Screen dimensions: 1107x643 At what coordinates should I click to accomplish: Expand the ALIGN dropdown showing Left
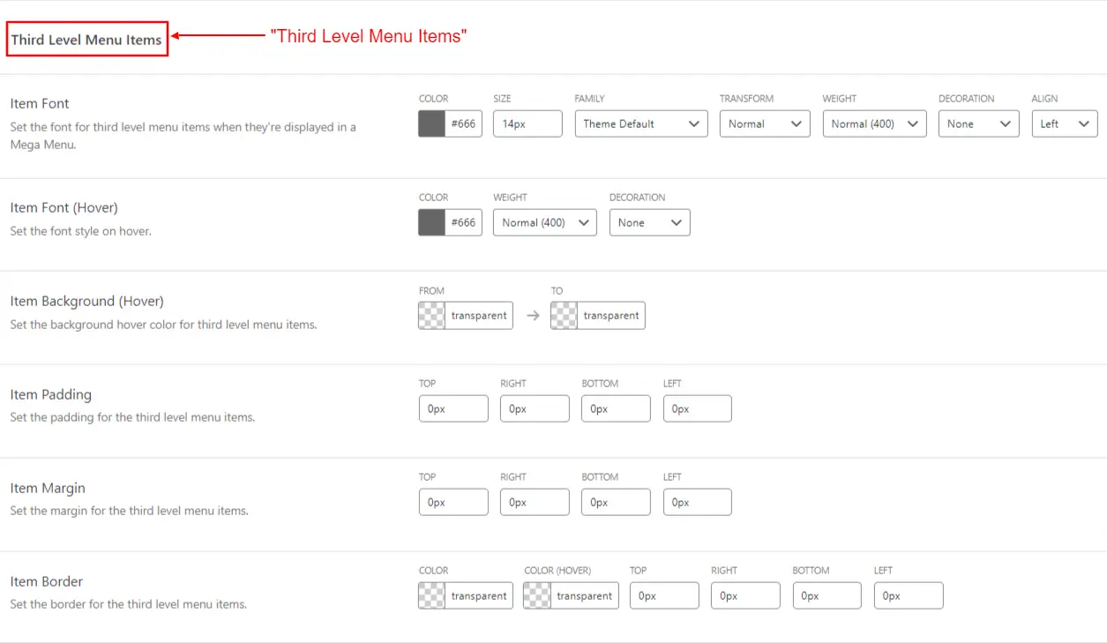click(x=1064, y=123)
